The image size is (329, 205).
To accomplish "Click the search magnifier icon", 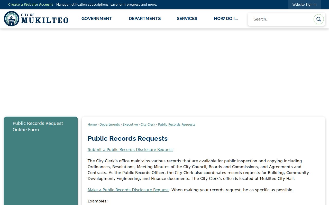I will [318, 19].
